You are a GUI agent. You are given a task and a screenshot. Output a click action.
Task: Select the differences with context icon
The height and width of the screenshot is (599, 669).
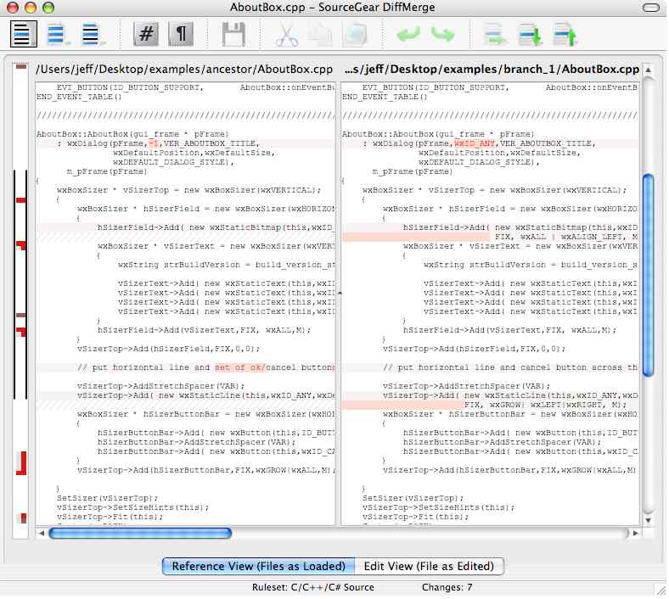[x=93, y=34]
